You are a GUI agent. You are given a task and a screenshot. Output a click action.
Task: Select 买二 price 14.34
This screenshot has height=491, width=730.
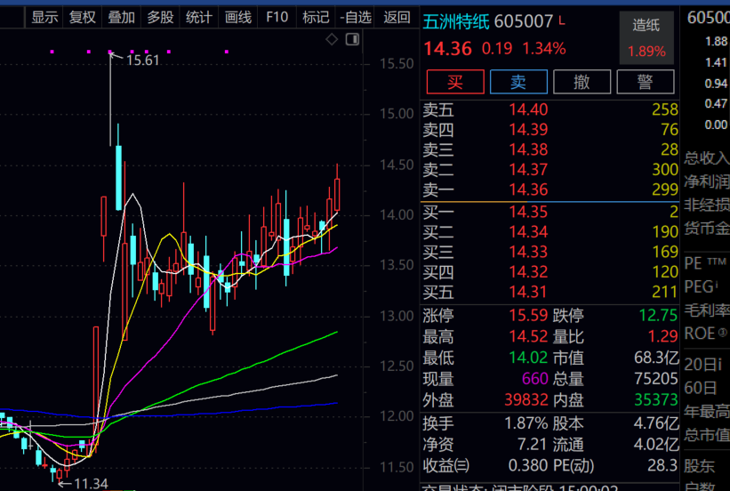(528, 232)
